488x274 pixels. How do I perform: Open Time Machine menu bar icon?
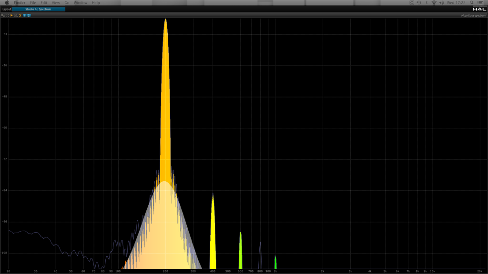419,2
